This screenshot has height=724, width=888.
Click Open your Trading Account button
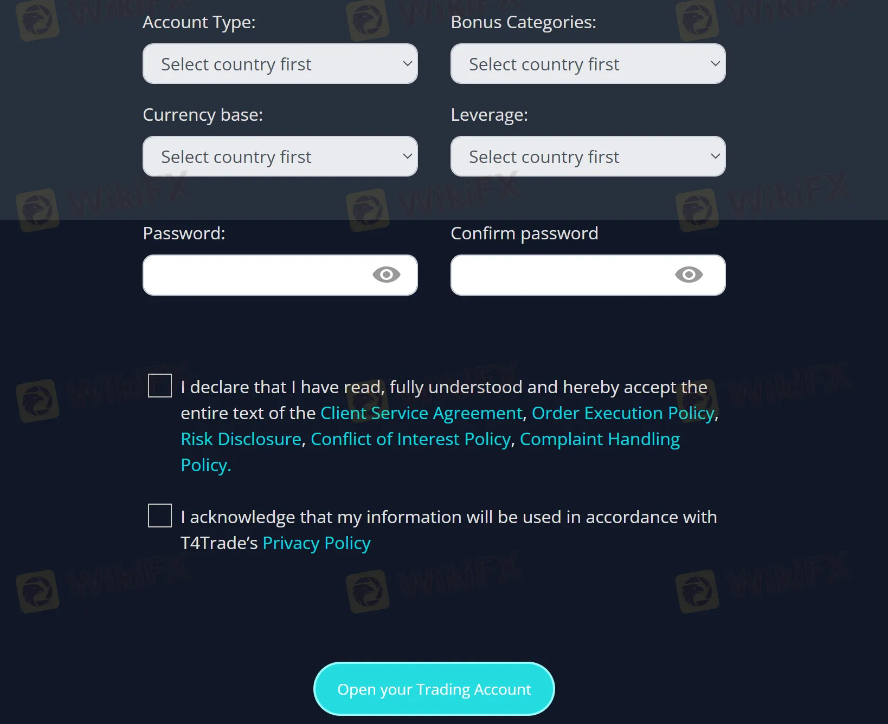pos(434,689)
